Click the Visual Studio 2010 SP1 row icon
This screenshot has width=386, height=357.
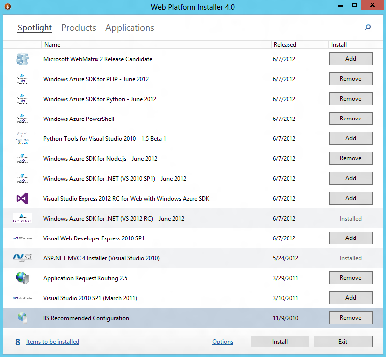pos(22,298)
